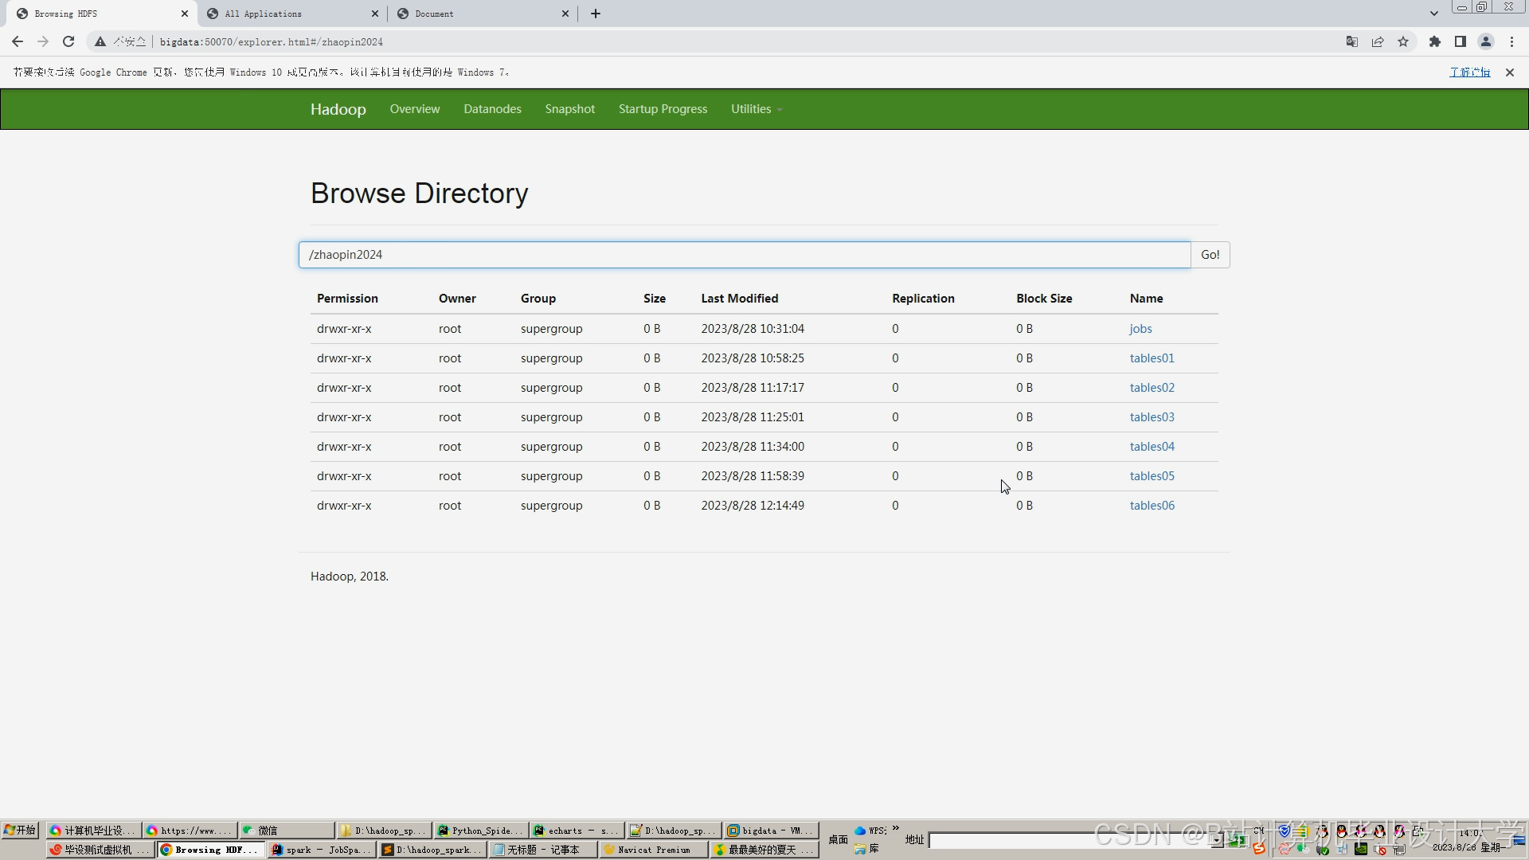This screenshot has height=860, width=1529.
Task: Open the tables03 directory link
Action: click(1152, 417)
